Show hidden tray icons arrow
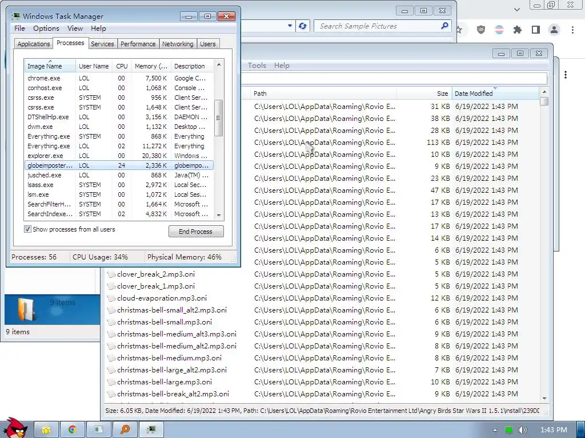585x438 pixels. tap(495, 430)
